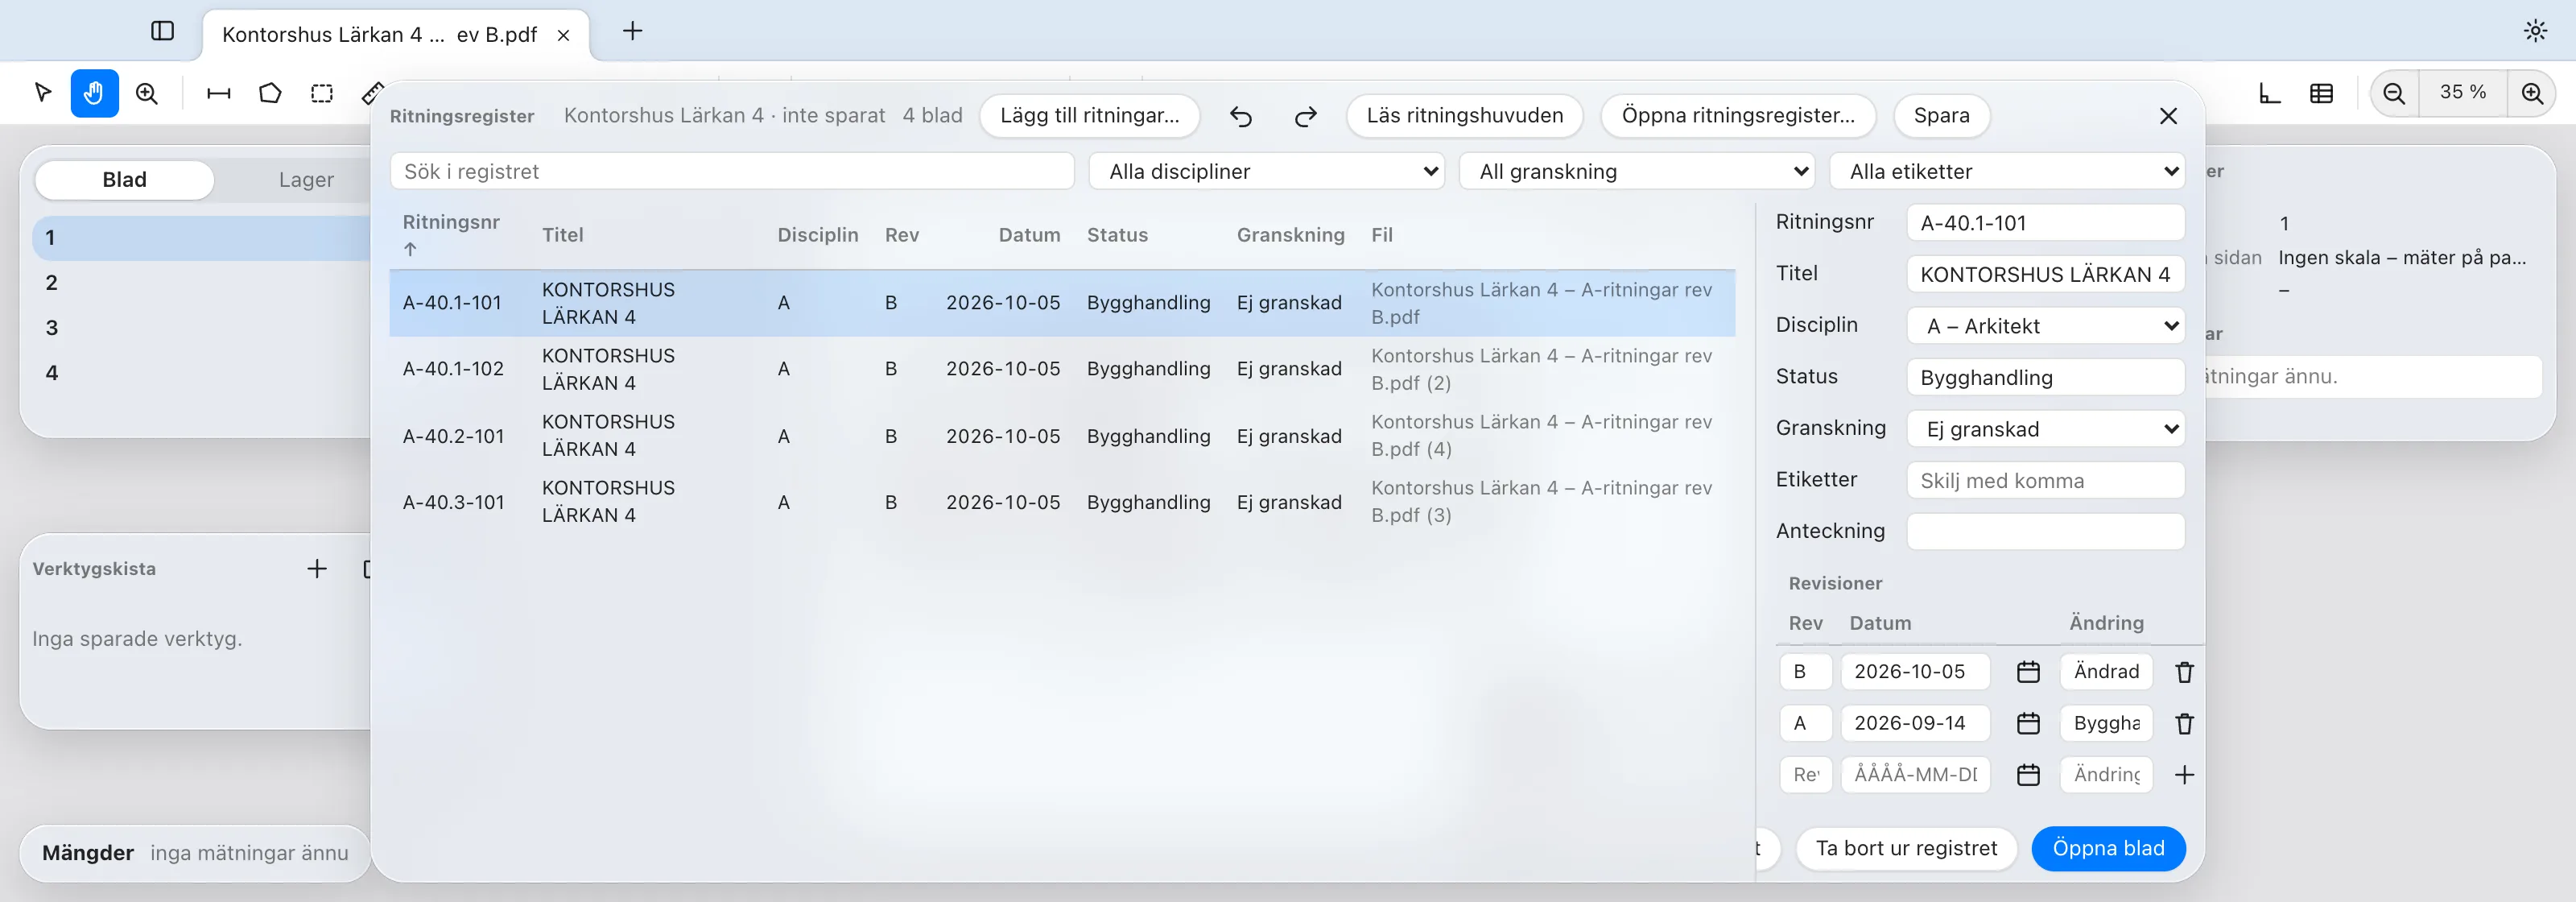
Task: Select row A-40.2-101 in register
Action: [x=1062, y=436]
